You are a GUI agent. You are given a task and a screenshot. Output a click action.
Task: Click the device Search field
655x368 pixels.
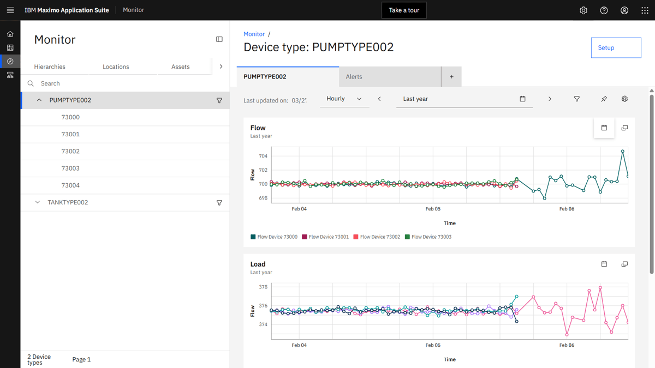[125, 83]
